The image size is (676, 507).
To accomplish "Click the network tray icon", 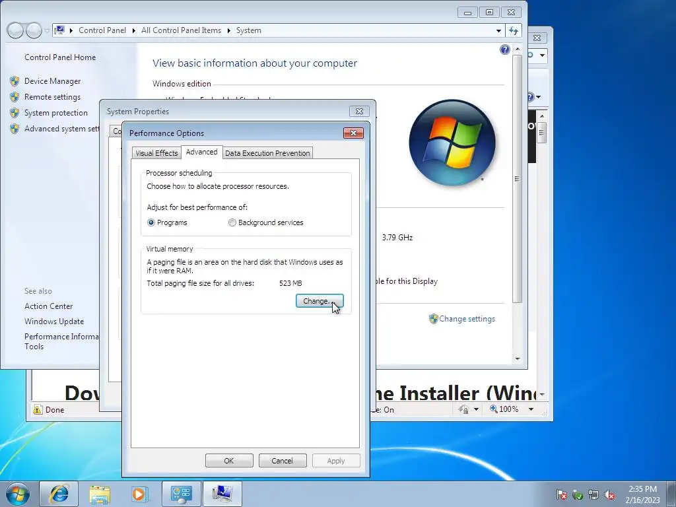I will pyautogui.click(x=593, y=494).
